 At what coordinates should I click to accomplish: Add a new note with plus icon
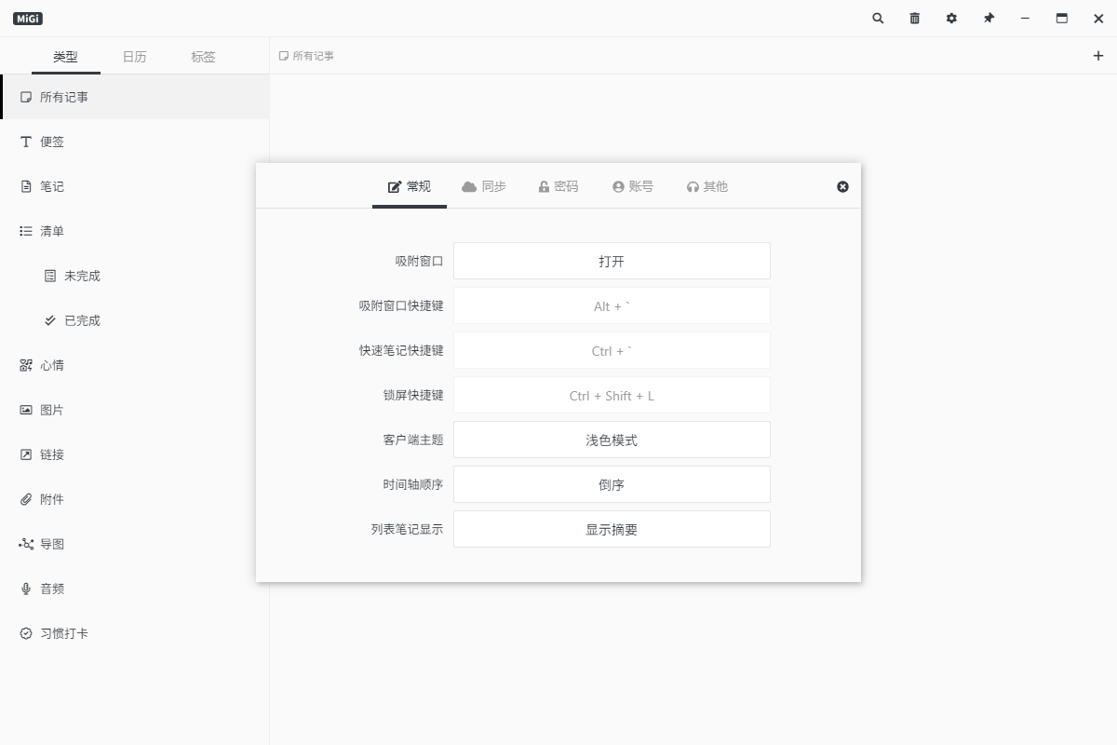click(x=1097, y=56)
